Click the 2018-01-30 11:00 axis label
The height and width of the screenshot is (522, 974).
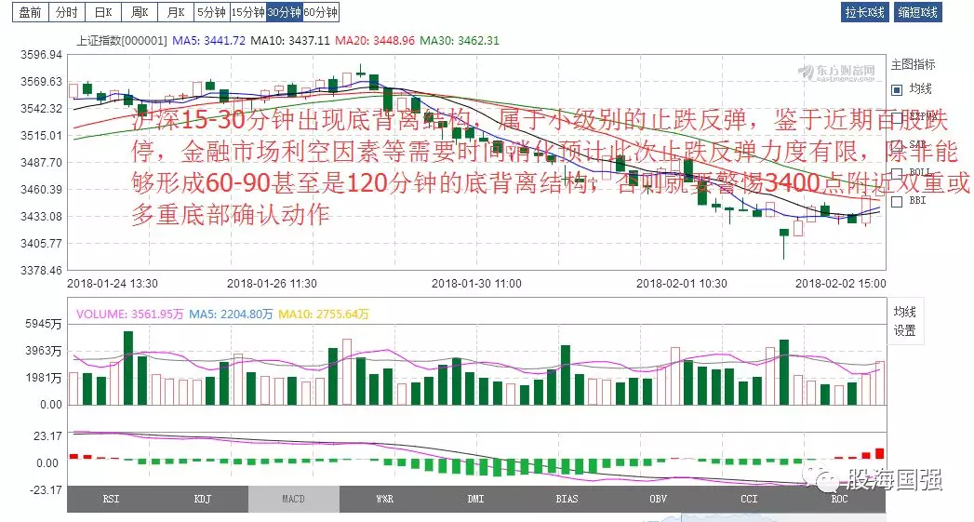476,284
